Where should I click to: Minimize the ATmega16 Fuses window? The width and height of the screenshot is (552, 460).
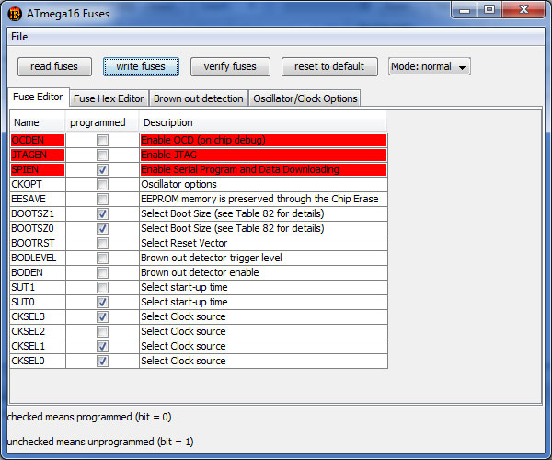[x=465, y=10]
